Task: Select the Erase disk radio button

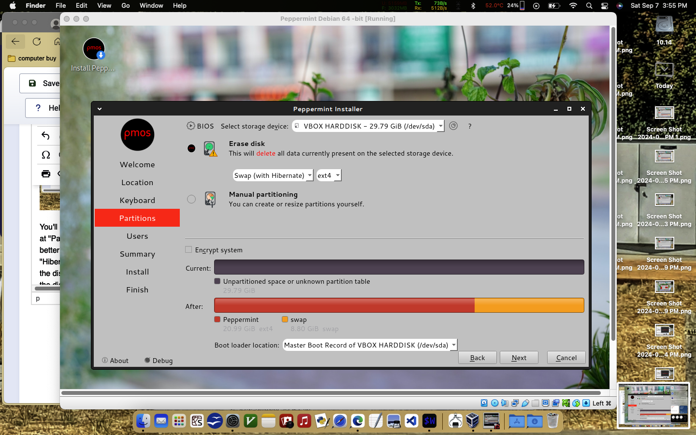Action: (x=191, y=148)
